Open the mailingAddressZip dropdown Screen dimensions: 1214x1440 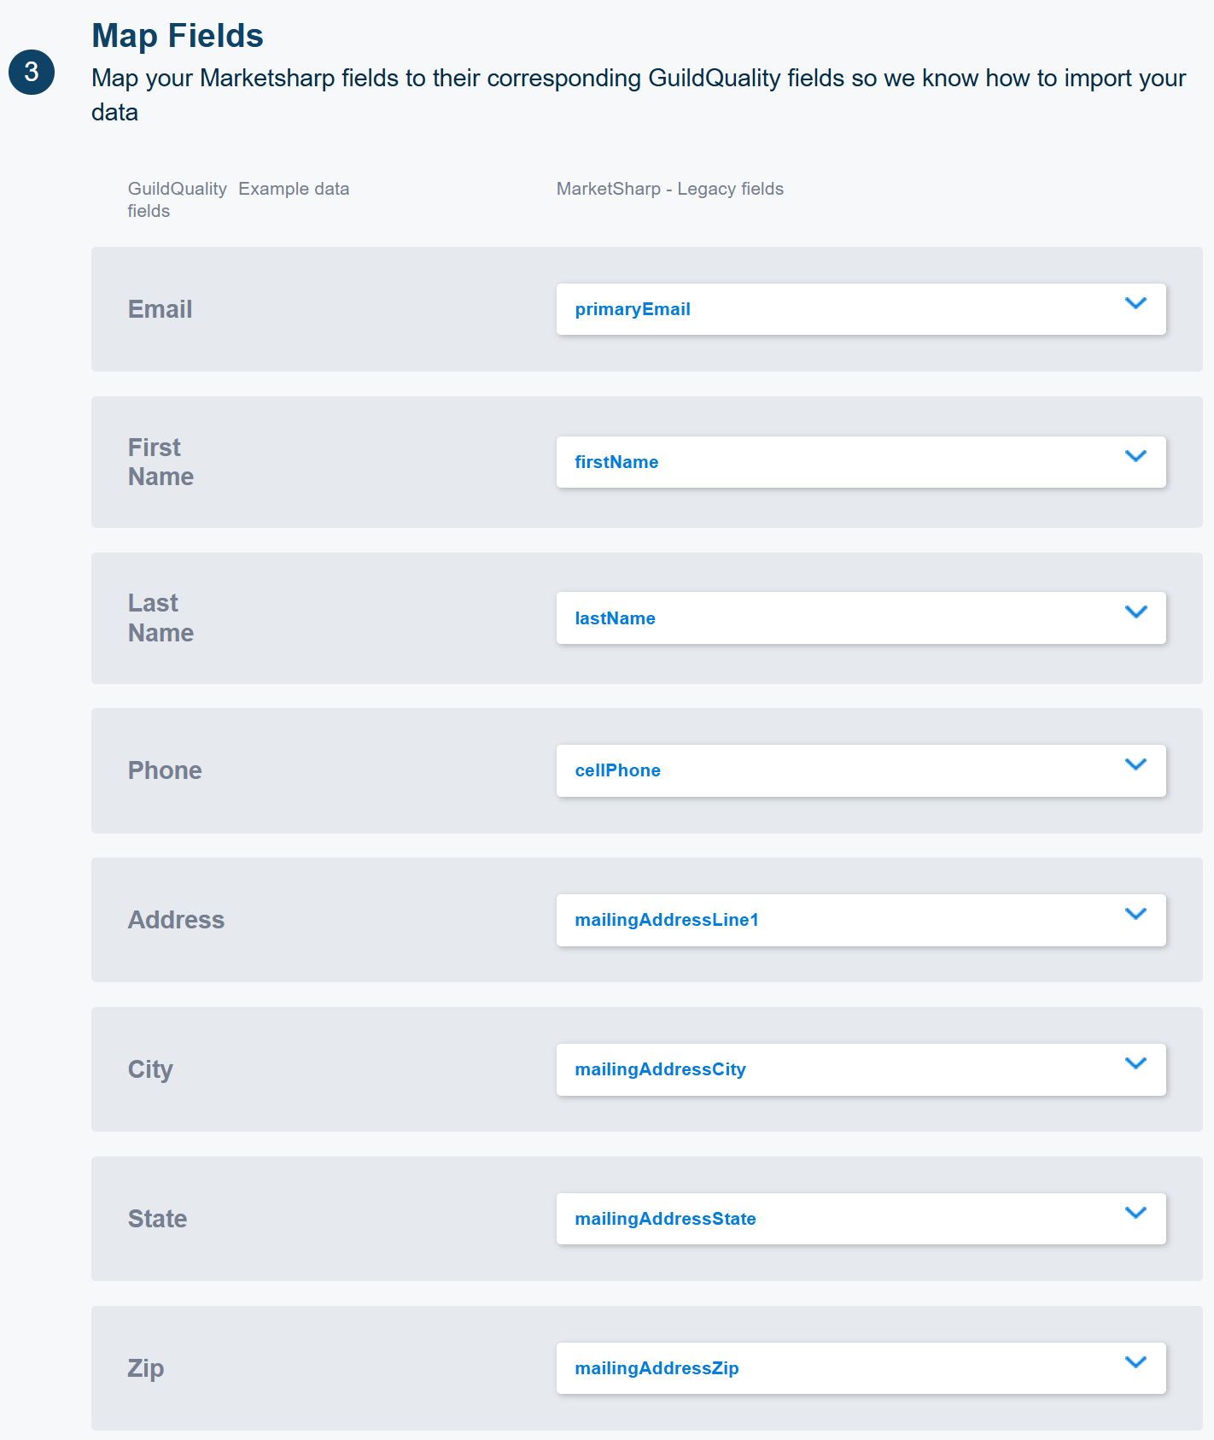click(861, 1368)
